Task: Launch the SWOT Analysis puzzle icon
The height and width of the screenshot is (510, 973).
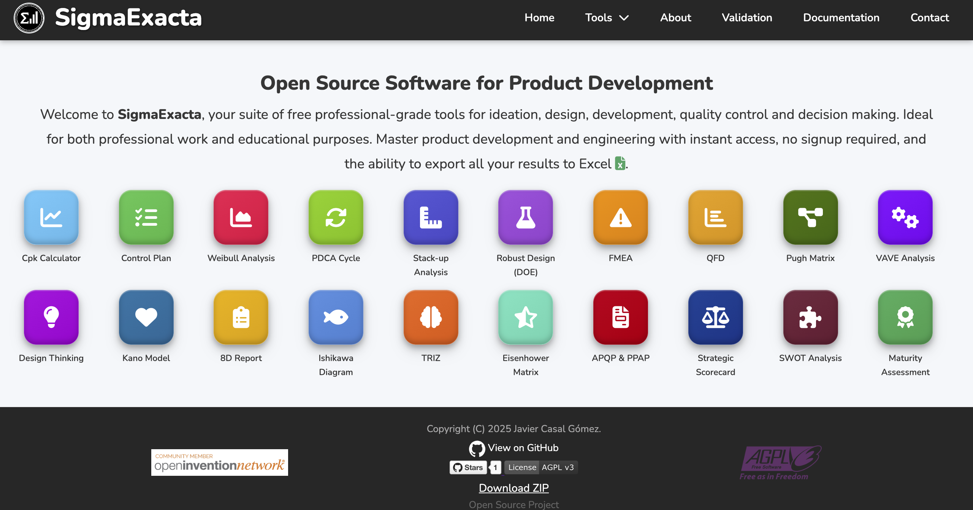Action: [x=810, y=317]
